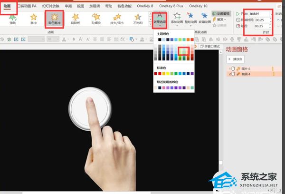The image size is (285, 194).
Task: Click the star outline quick toolbar icon
Action: point(2,39)
